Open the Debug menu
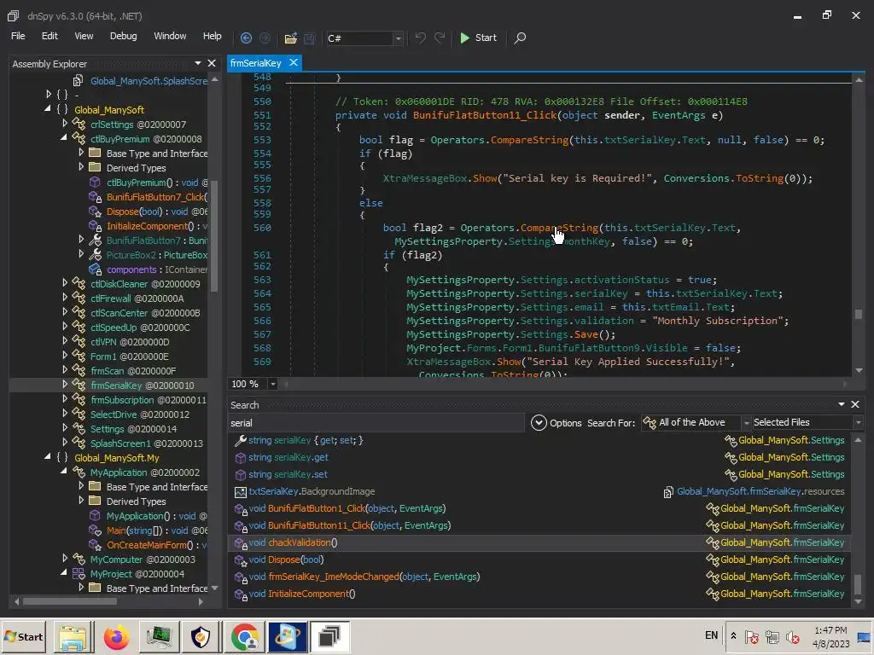This screenshot has height=655, width=874. point(123,36)
